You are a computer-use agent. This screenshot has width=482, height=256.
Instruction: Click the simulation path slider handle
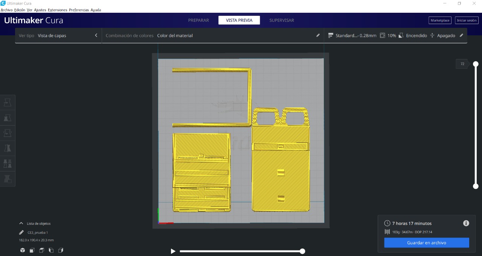pyautogui.click(x=302, y=251)
